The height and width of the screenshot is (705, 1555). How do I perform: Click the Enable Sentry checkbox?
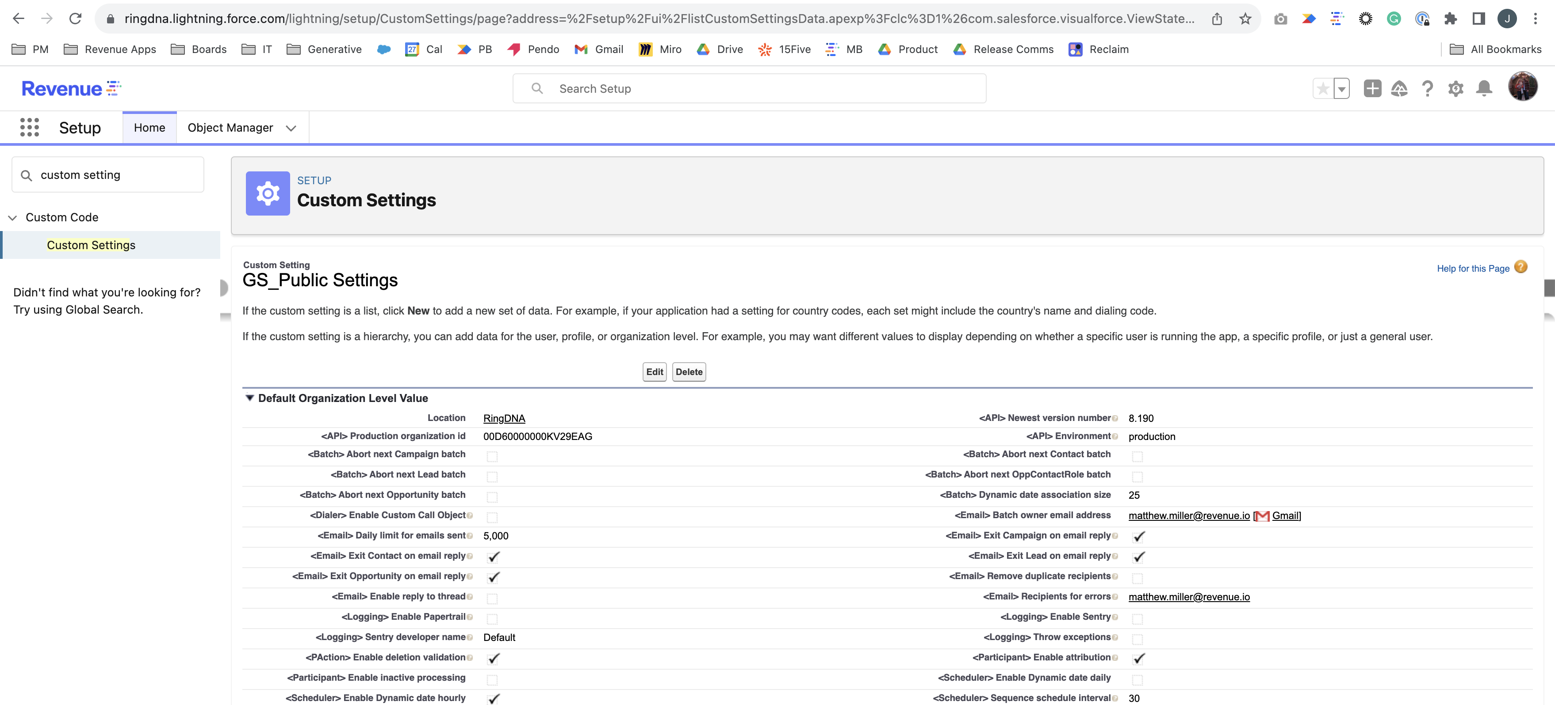point(1137,619)
